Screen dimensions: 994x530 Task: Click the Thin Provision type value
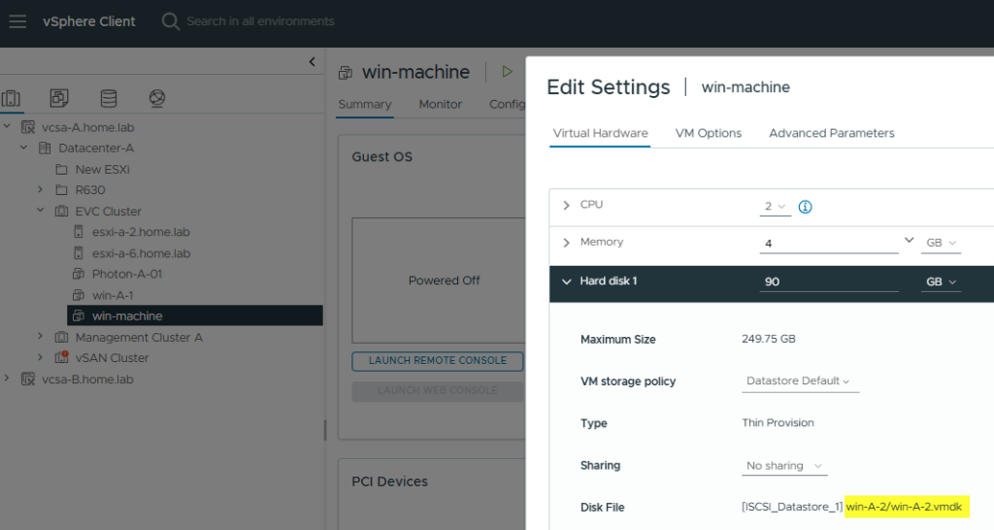[x=778, y=423]
